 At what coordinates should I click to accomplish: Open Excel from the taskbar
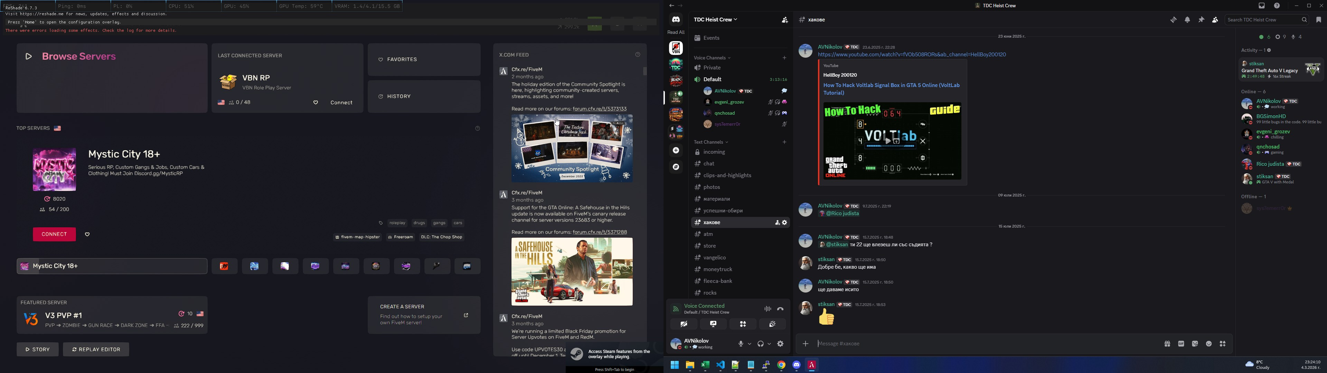[705, 365]
